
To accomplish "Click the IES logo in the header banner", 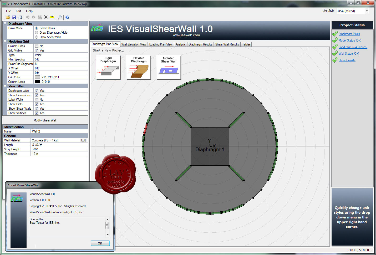I will point(97,28).
